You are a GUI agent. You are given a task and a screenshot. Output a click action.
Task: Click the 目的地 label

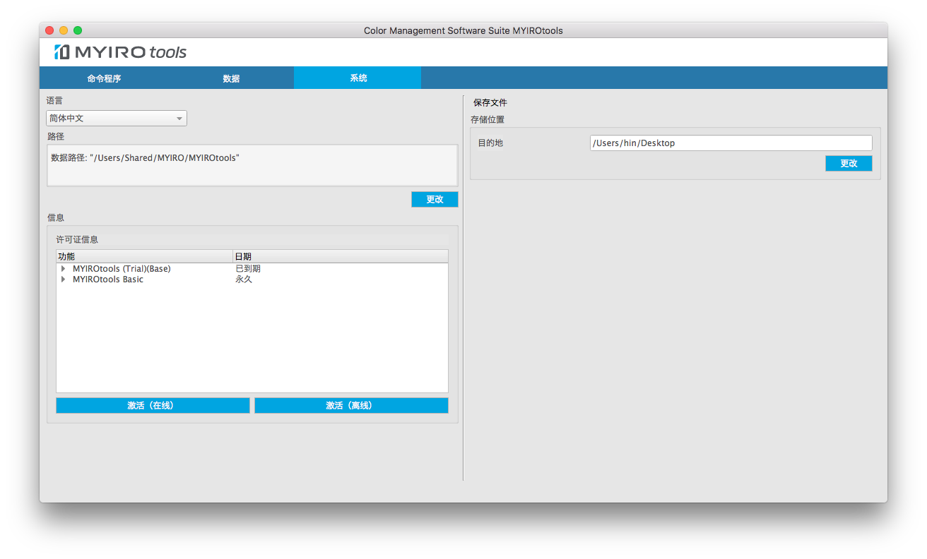(x=490, y=143)
